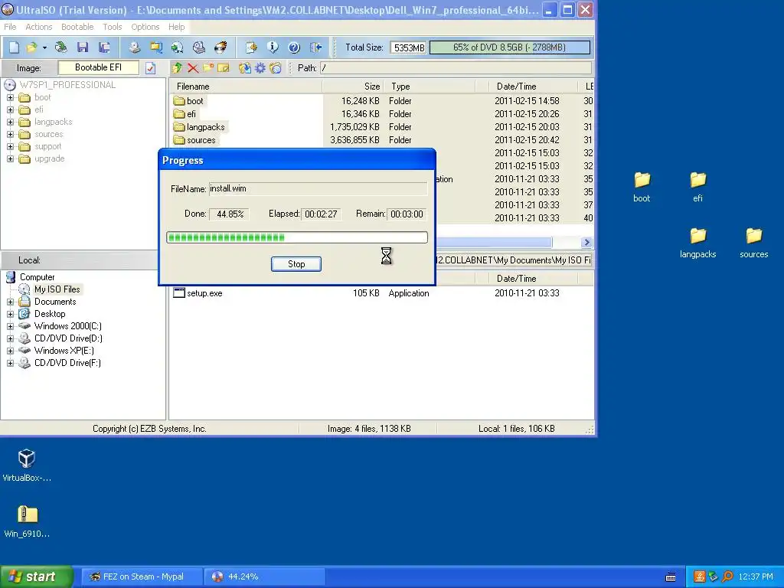Select the Win_6910 zip desktop icon
The width and height of the screenshot is (784, 588).
pyautogui.click(x=27, y=521)
